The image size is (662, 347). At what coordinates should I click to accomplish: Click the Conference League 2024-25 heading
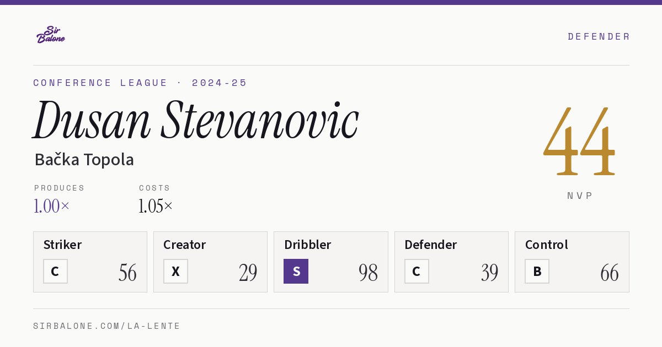point(140,83)
